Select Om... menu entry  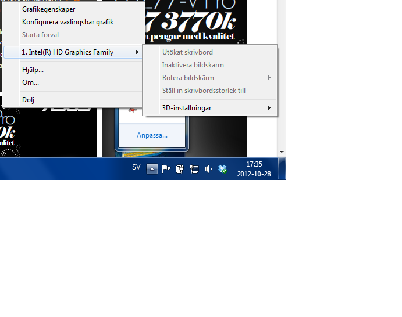point(31,82)
